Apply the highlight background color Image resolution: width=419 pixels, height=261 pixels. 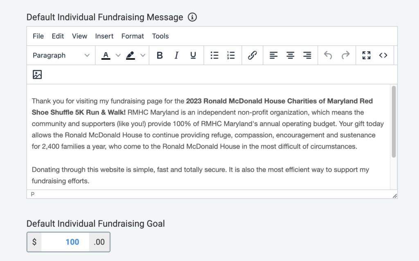pyautogui.click(x=131, y=55)
